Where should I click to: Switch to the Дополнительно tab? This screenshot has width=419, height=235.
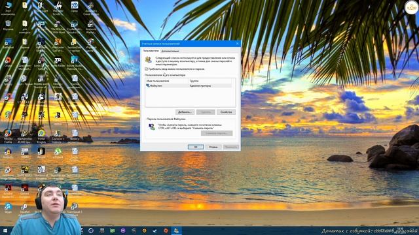coord(170,51)
